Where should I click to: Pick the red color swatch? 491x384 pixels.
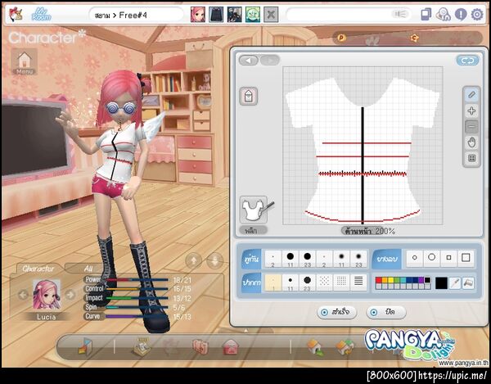379,280
